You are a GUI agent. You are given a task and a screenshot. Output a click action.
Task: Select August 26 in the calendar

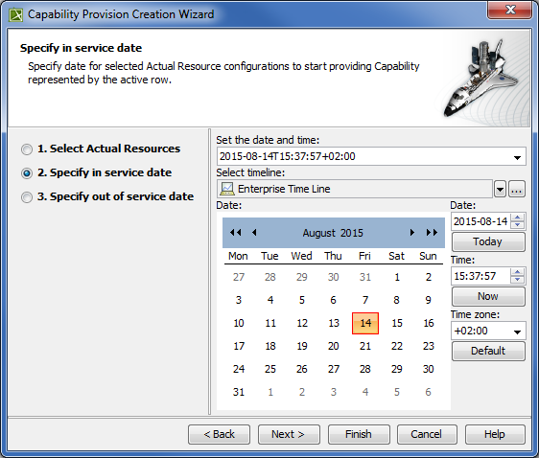pos(302,369)
